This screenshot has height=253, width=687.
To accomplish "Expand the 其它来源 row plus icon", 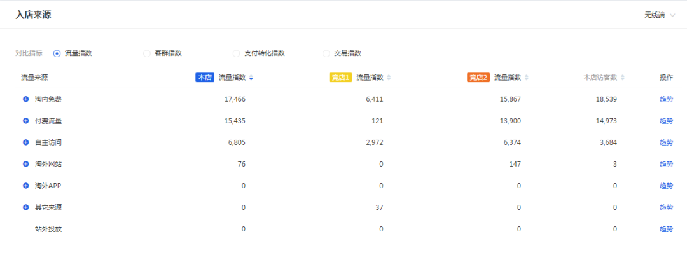I will 26,207.
